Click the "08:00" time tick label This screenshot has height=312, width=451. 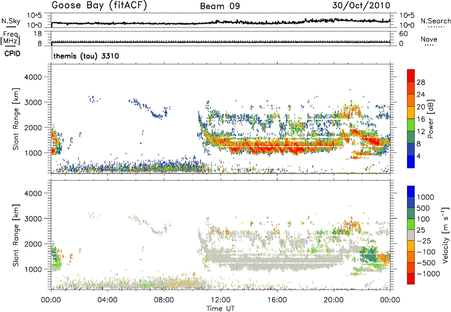pos(164,300)
